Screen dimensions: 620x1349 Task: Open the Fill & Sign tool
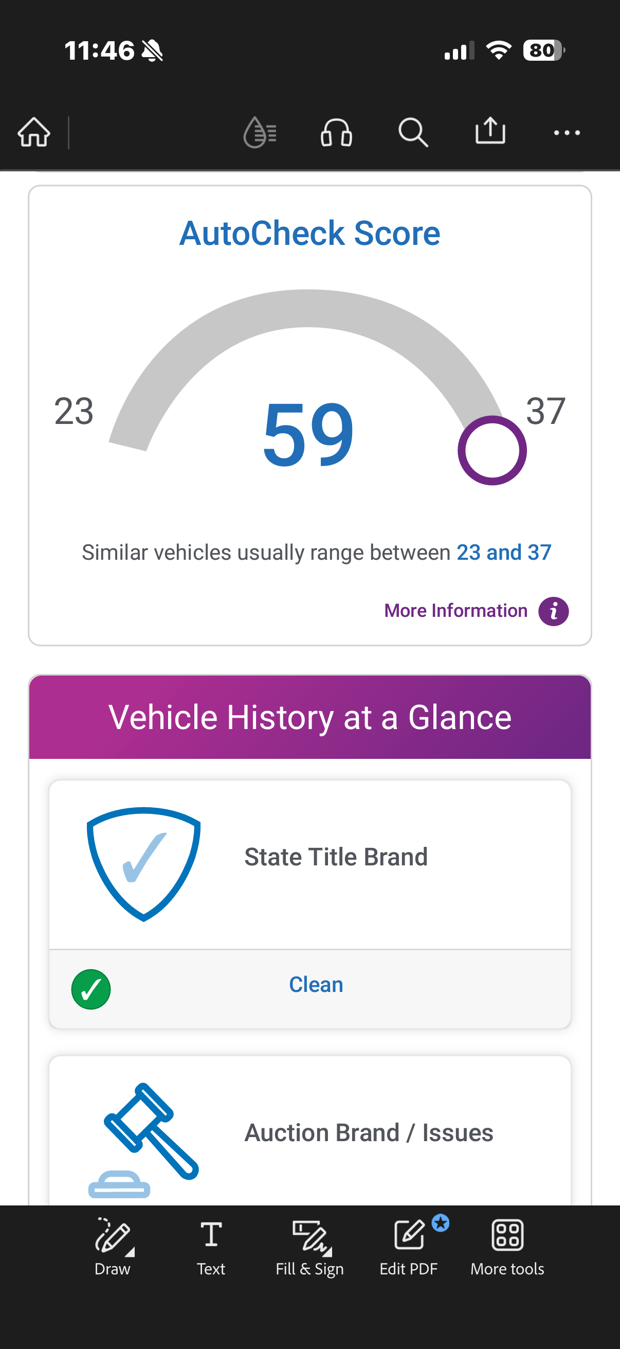[x=309, y=1246]
